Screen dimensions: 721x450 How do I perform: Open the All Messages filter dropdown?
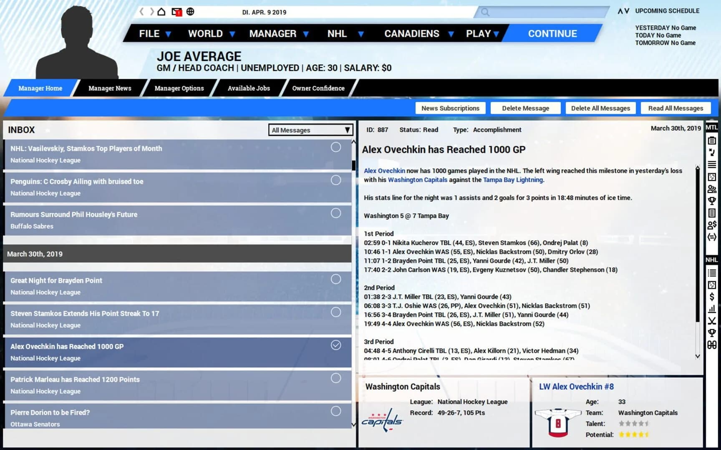310,130
